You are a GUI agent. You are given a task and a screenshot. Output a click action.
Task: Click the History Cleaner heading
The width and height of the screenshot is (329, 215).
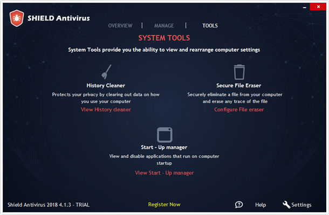106,86
